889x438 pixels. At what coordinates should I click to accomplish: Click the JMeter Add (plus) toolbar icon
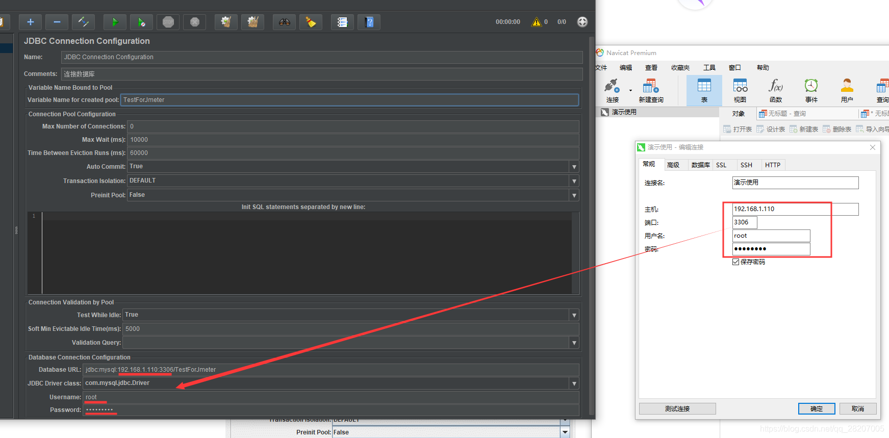30,22
